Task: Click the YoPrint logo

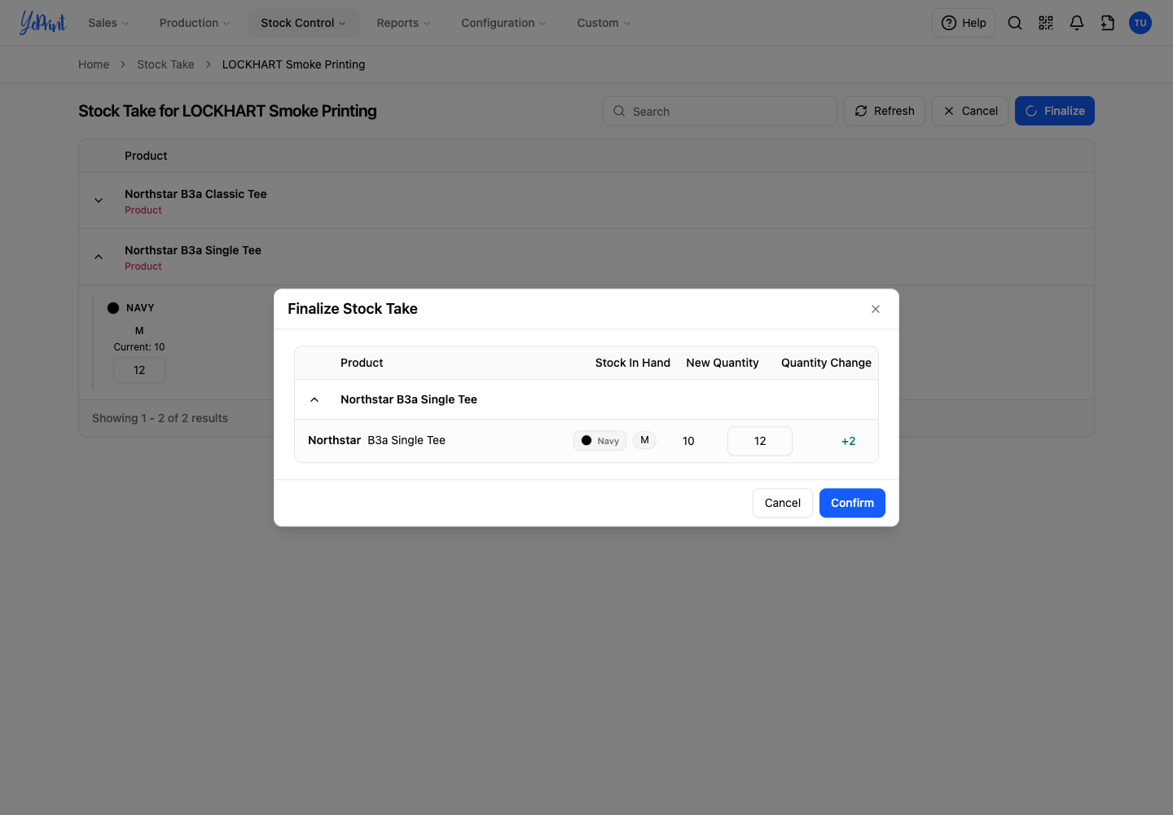Action: [43, 23]
